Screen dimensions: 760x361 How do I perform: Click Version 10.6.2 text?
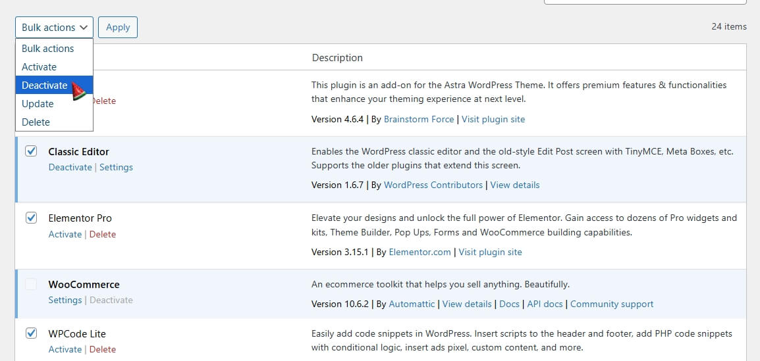pos(340,304)
